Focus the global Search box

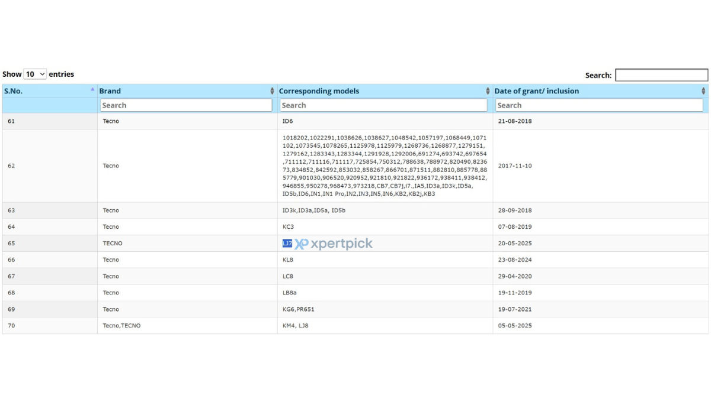pyautogui.click(x=661, y=75)
